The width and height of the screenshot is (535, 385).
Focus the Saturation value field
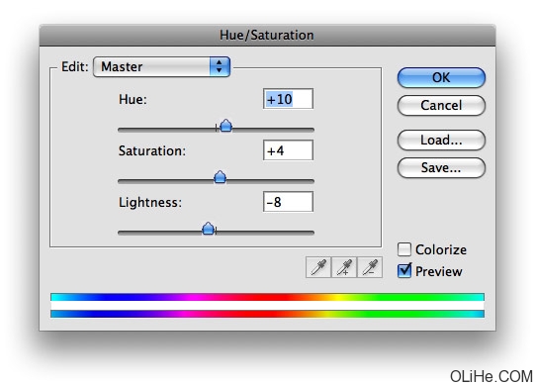point(288,150)
